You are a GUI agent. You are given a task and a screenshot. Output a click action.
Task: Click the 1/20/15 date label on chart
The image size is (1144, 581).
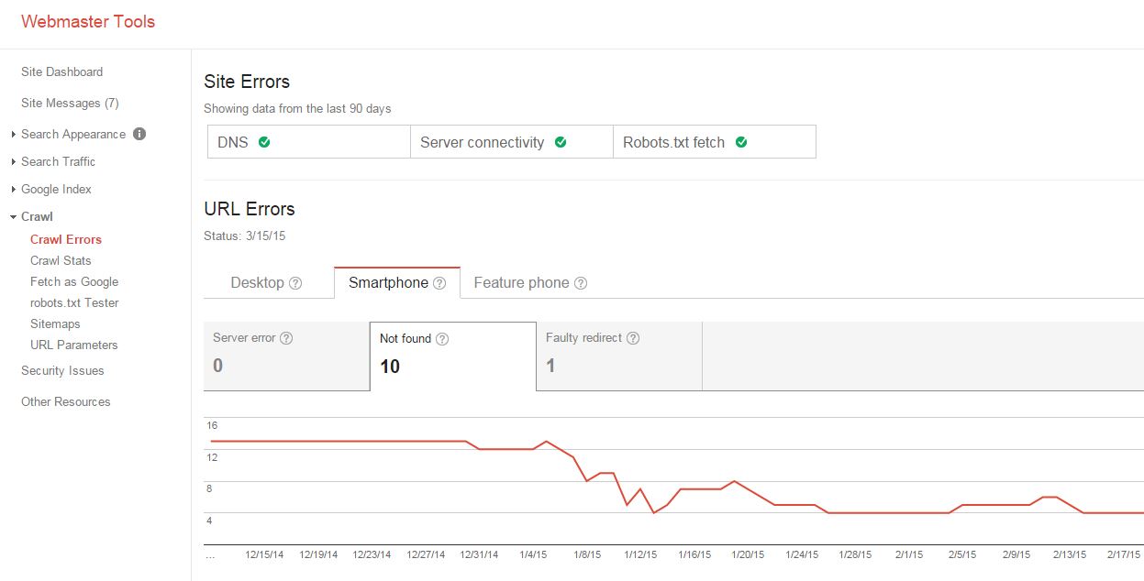[748, 554]
